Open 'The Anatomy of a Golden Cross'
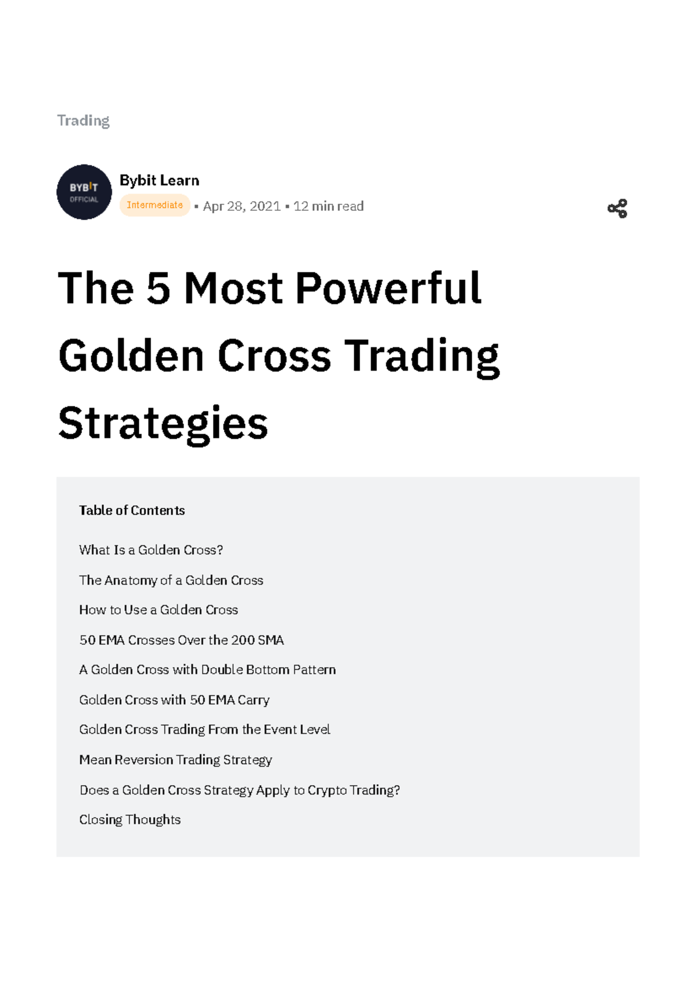Screen dimensions: 697x985 coord(171,580)
